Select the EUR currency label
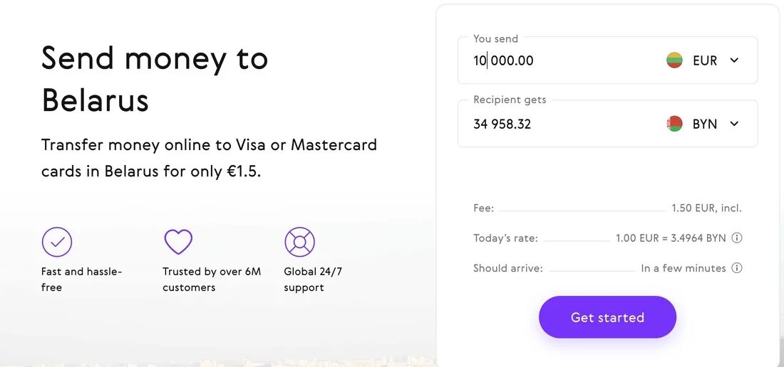This screenshot has width=784, height=367. tap(704, 60)
